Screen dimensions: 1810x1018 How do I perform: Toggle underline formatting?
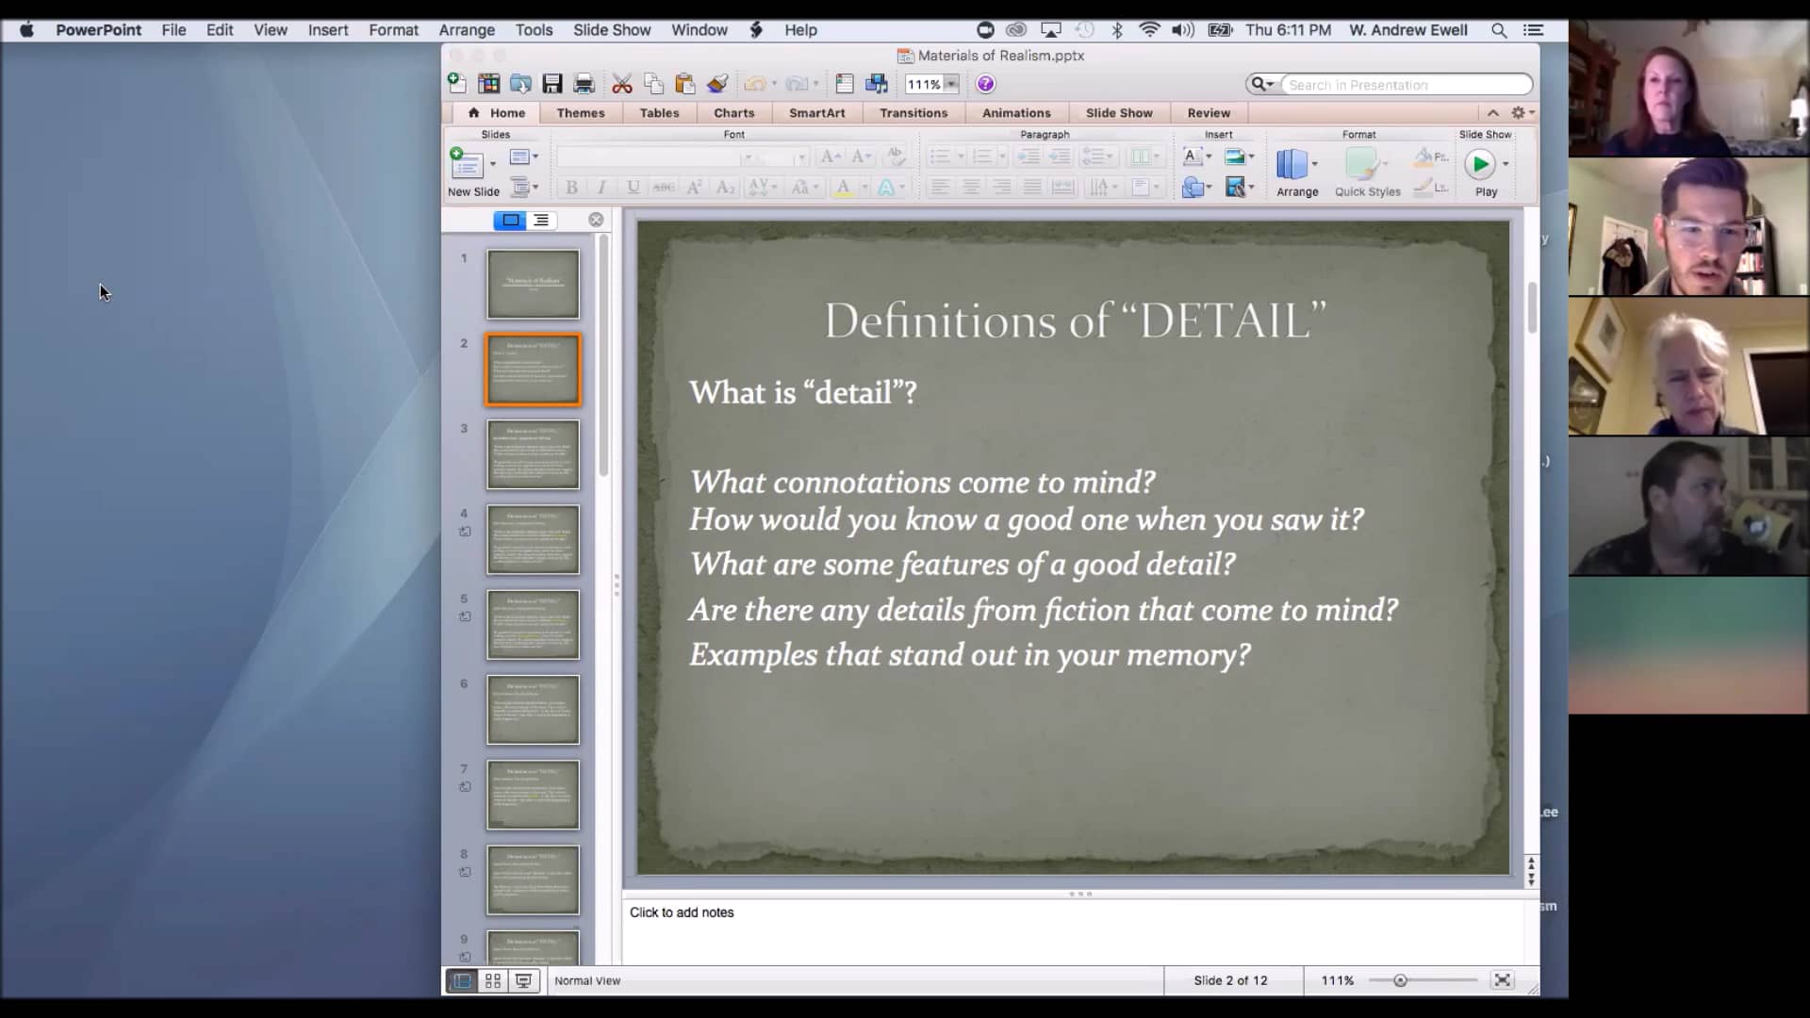[x=632, y=187]
